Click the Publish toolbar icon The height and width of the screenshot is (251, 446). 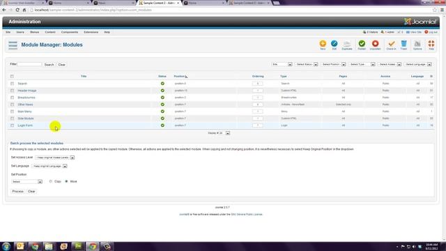(362, 45)
